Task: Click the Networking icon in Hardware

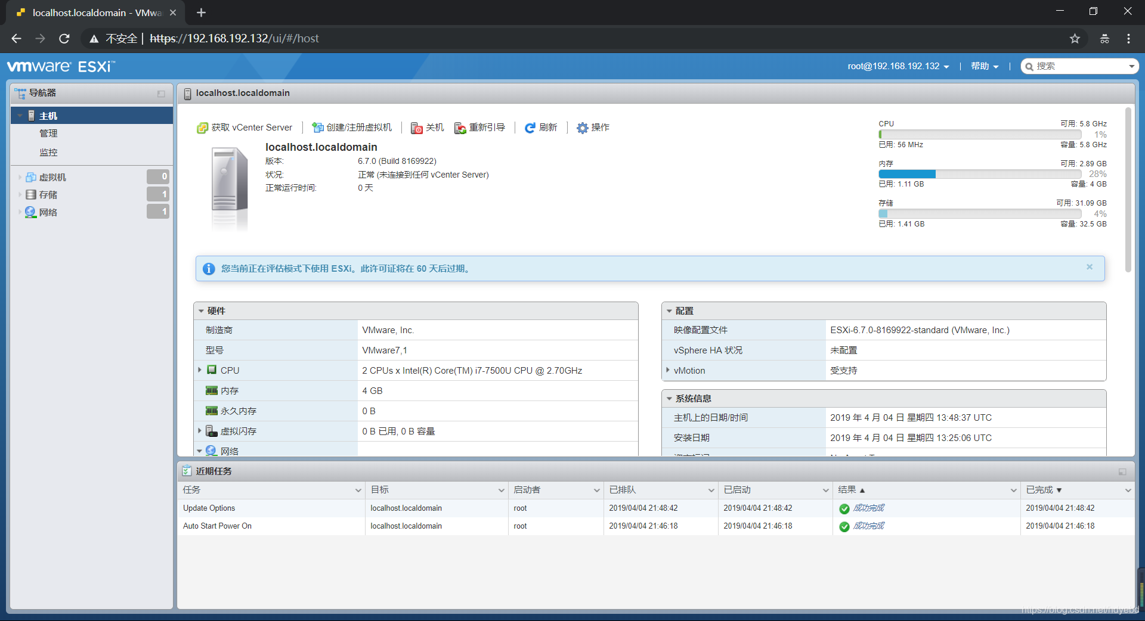Action: [211, 451]
